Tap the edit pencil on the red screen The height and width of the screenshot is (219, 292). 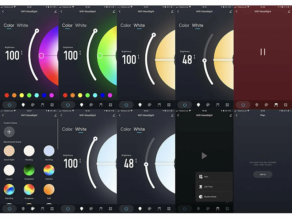point(289,11)
